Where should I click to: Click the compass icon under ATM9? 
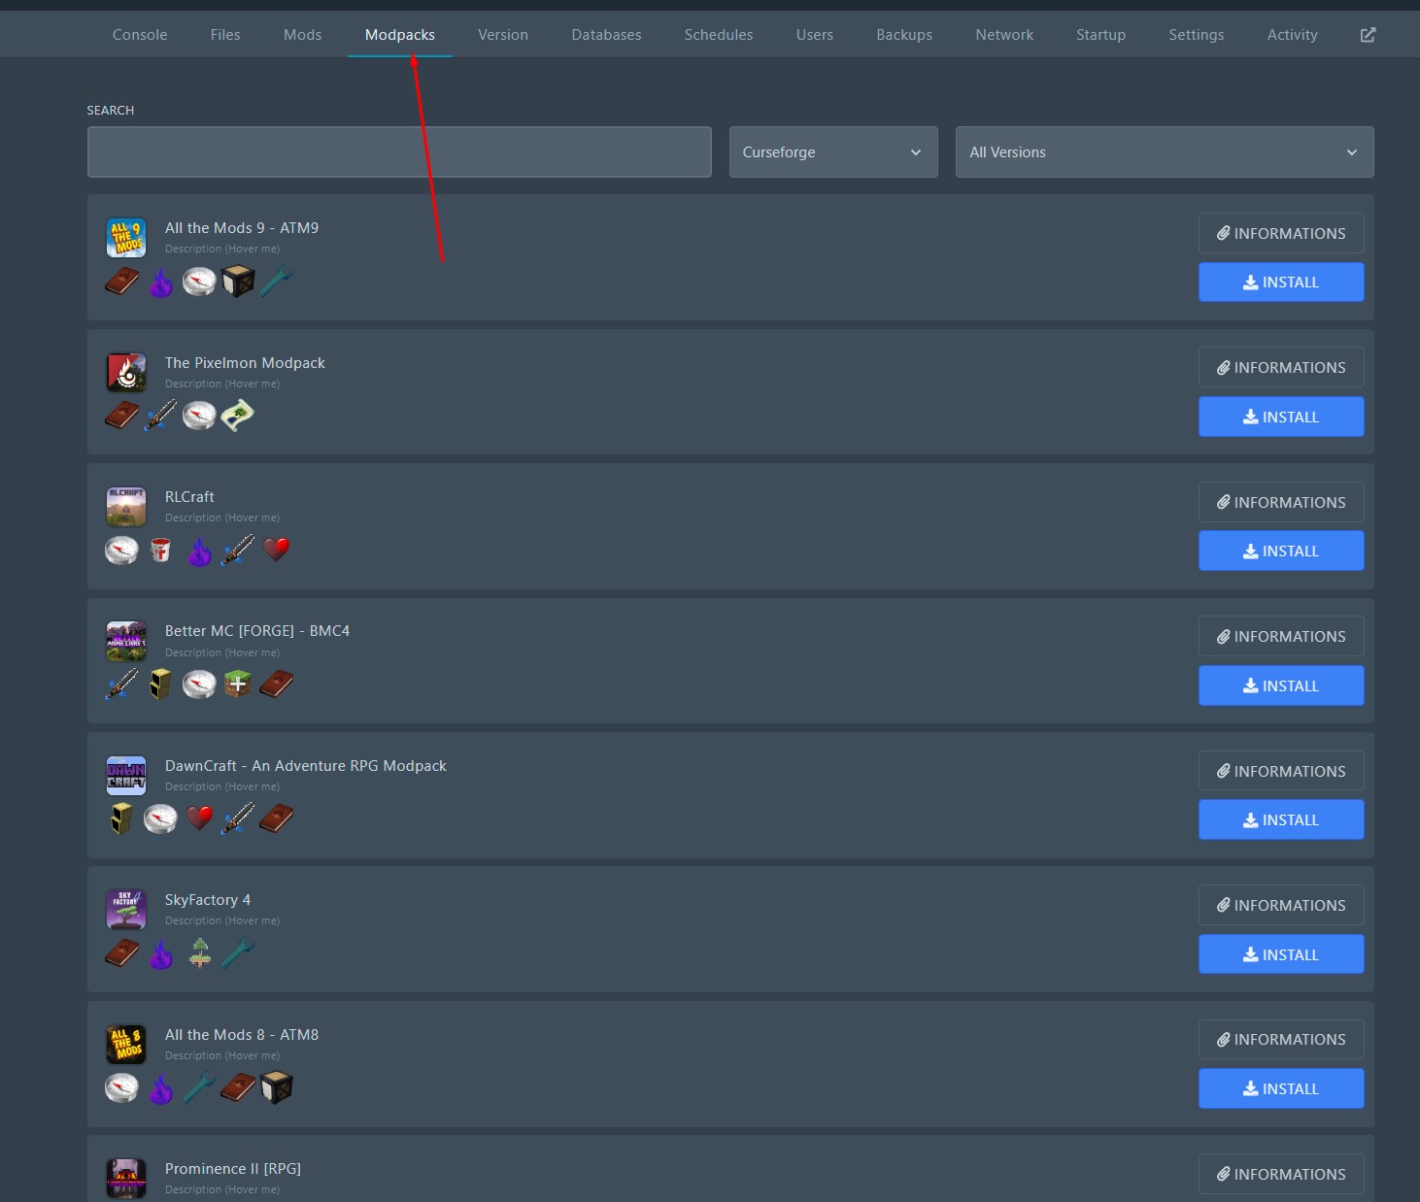click(199, 282)
